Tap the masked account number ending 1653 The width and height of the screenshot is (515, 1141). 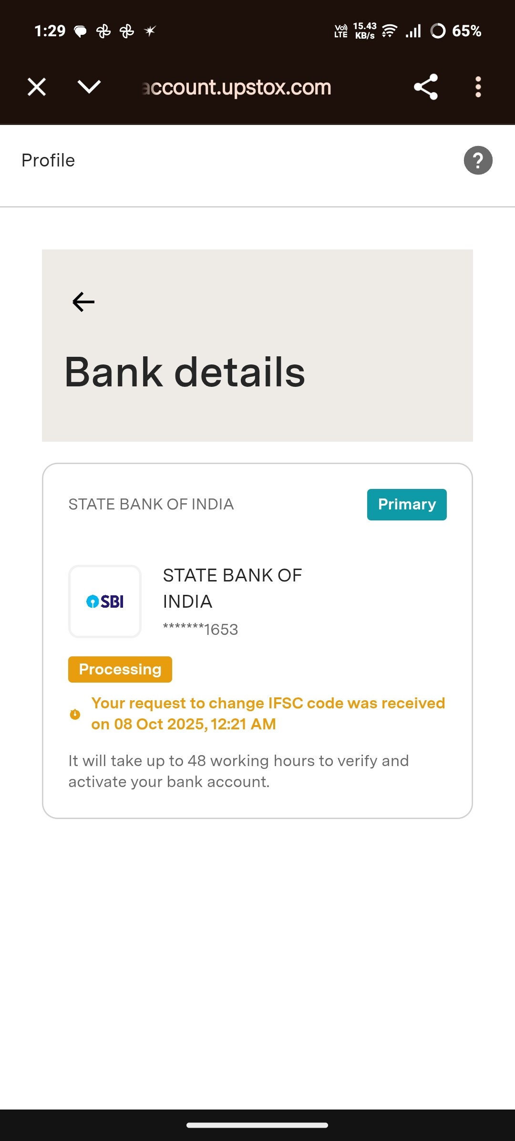pyautogui.click(x=200, y=630)
